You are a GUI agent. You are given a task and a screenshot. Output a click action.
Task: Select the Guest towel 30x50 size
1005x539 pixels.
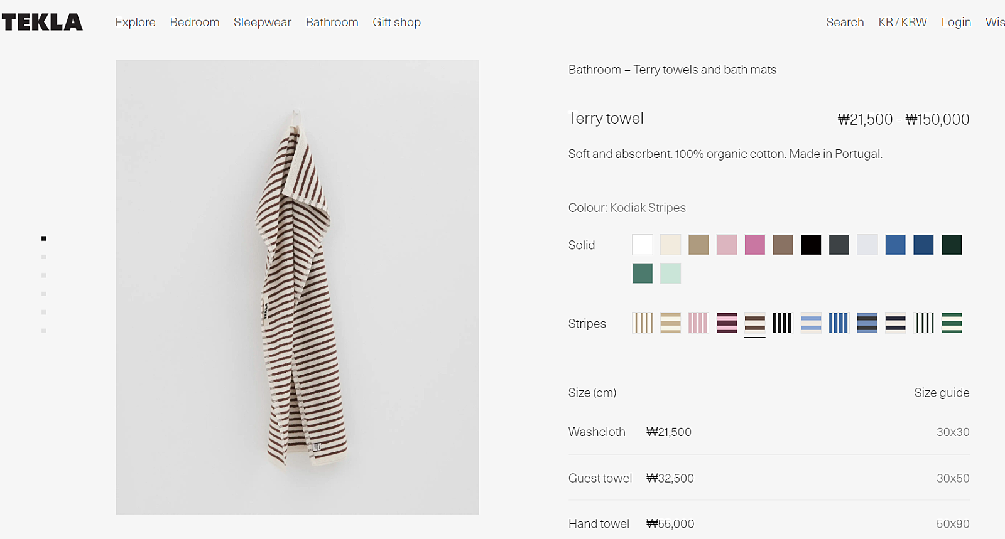click(768, 478)
